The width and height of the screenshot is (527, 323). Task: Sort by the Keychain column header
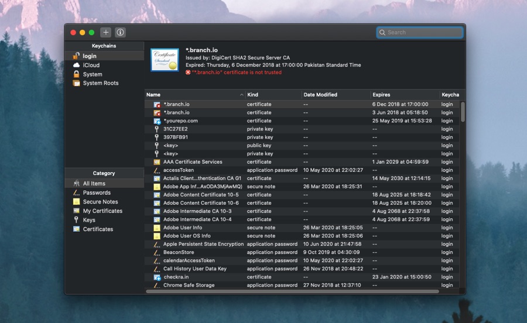[x=450, y=95]
